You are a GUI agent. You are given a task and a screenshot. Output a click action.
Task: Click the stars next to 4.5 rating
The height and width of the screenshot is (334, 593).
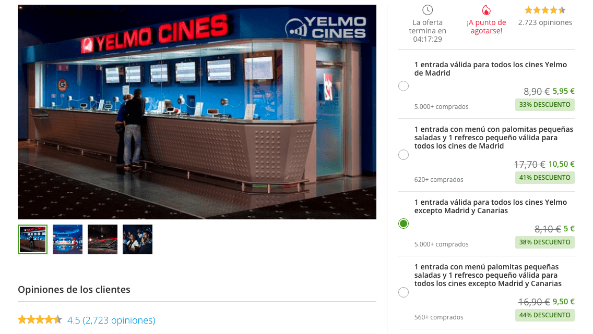(x=40, y=319)
